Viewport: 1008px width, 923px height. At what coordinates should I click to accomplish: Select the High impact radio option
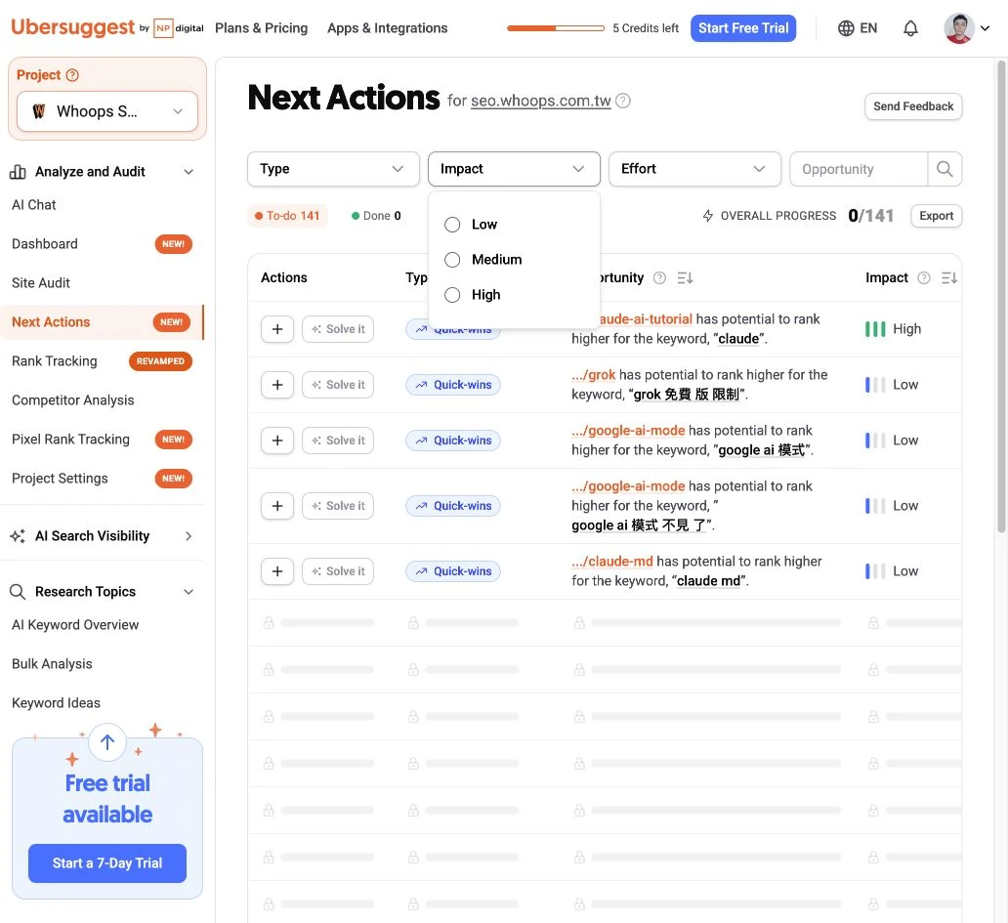[x=452, y=295]
